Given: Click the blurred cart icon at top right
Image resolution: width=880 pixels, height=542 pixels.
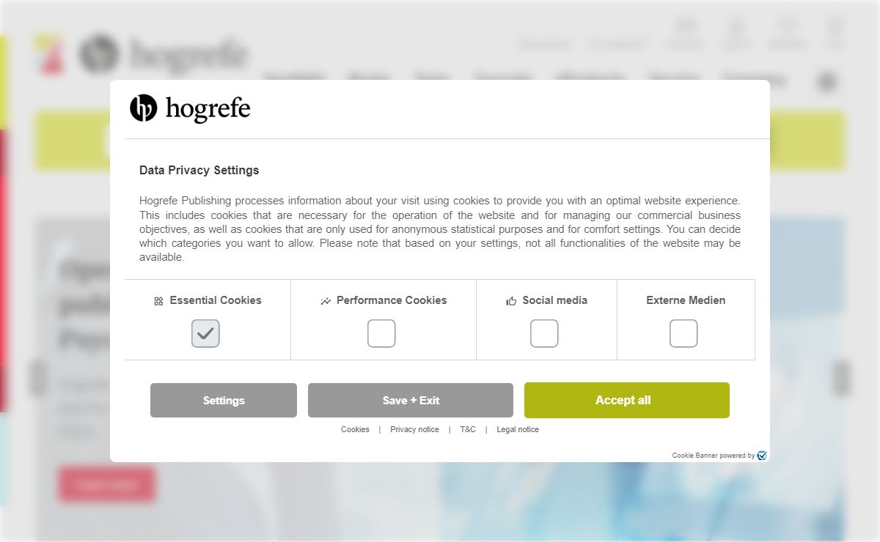Looking at the screenshot, I should (835, 27).
